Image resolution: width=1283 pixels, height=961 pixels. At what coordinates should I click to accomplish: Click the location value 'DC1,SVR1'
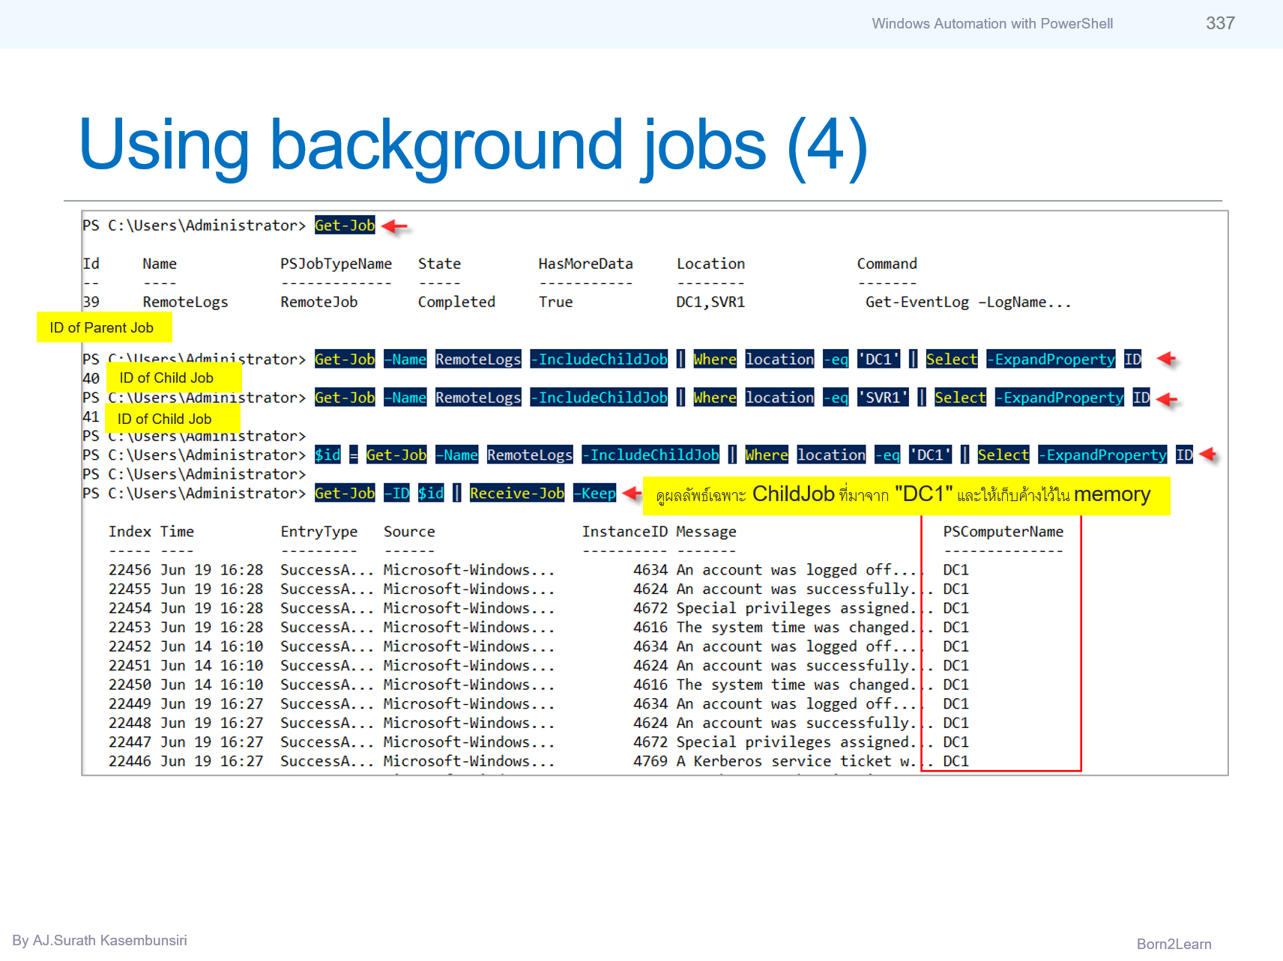(710, 302)
